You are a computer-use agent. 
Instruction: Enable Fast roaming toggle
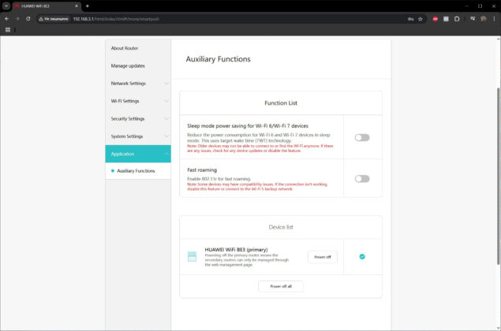point(362,179)
